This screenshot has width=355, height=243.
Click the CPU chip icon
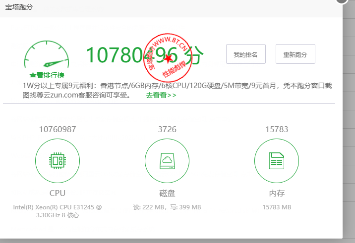click(58, 161)
